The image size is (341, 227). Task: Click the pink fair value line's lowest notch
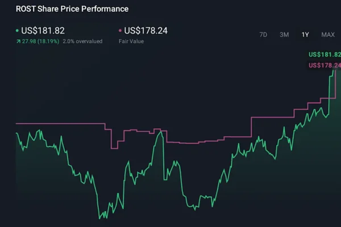coord(114,148)
